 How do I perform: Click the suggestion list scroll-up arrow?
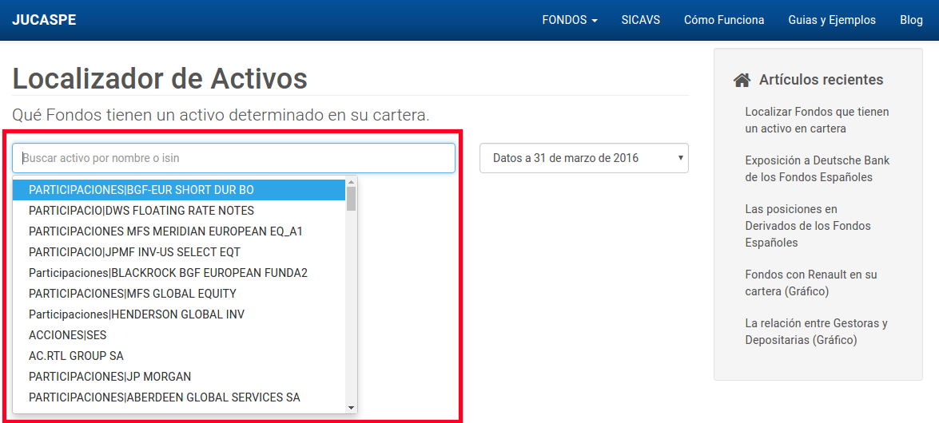(x=352, y=180)
